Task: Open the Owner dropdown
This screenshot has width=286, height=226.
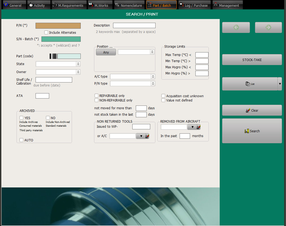Action: [x=78, y=72]
